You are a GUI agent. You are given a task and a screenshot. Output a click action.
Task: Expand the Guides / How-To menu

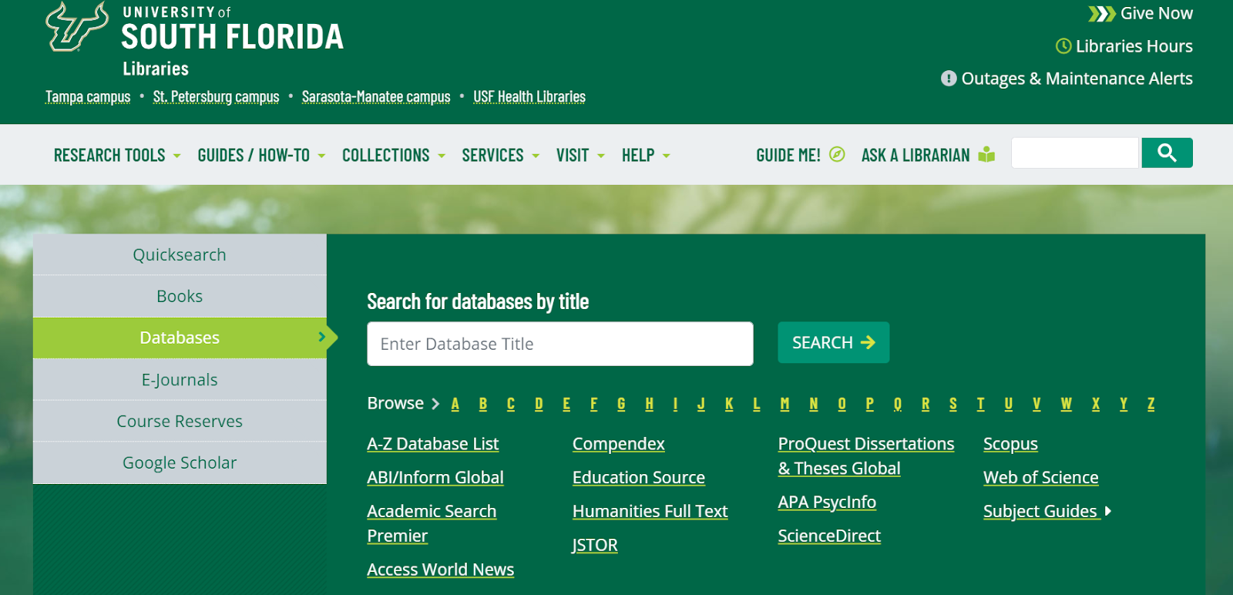261,156
